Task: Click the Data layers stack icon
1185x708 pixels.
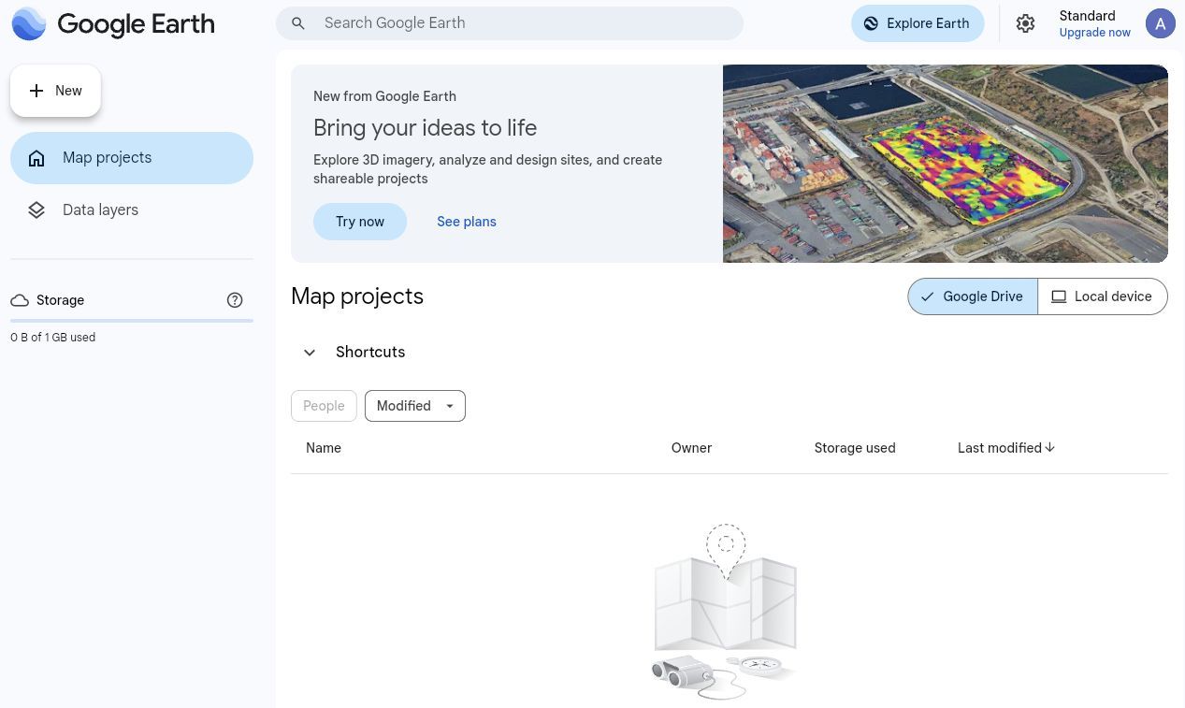Action: tap(36, 210)
